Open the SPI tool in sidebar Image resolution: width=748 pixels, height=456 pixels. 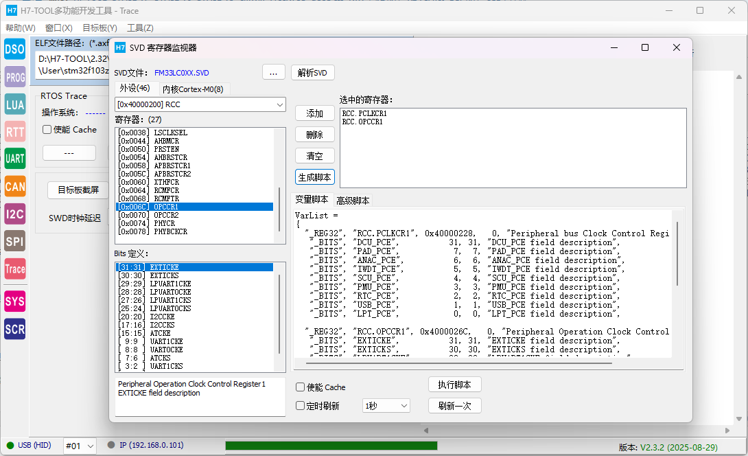15,241
